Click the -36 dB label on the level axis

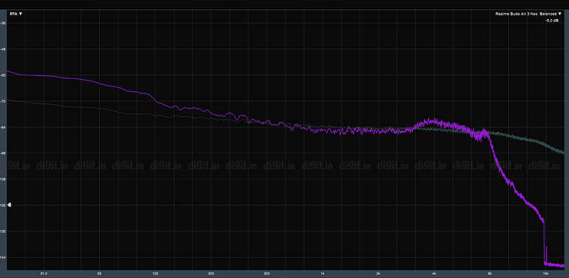(3, 23)
